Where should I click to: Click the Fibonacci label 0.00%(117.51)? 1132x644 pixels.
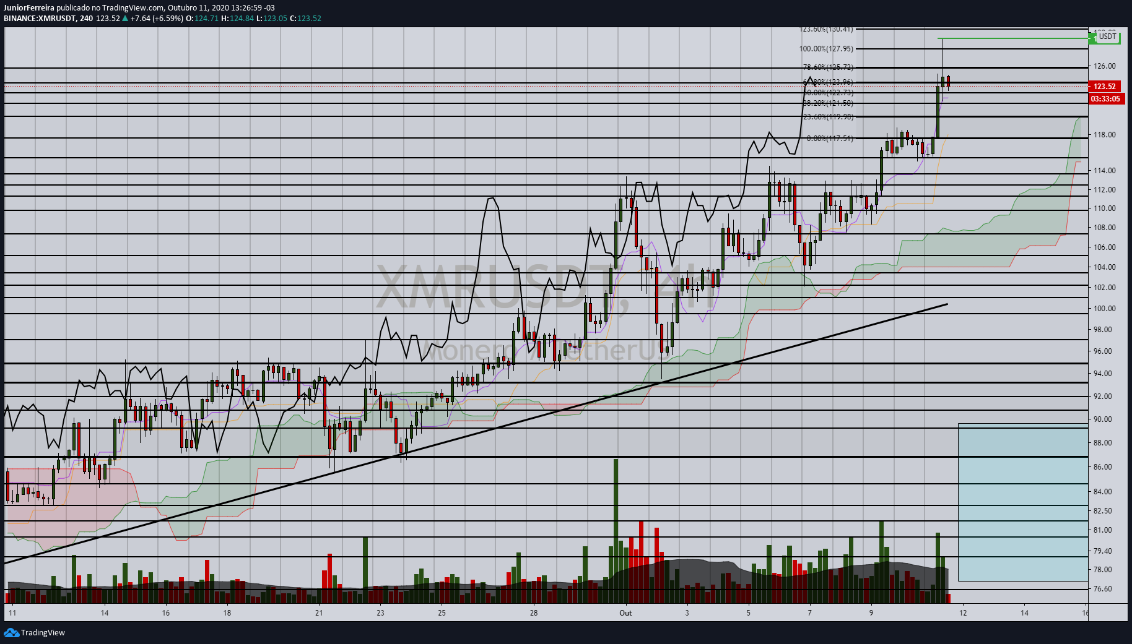tap(830, 139)
